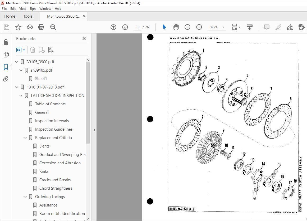The image size is (307, 221).
Task: Activate the Hand pan tool
Action: pos(176,27)
